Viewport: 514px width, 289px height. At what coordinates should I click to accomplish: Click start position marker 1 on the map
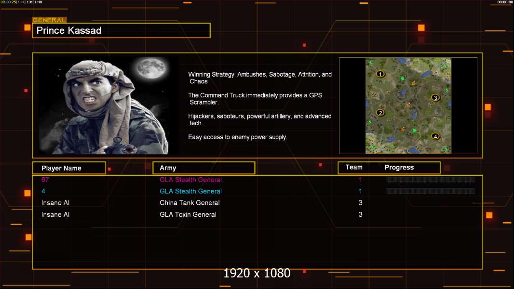[380, 74]
